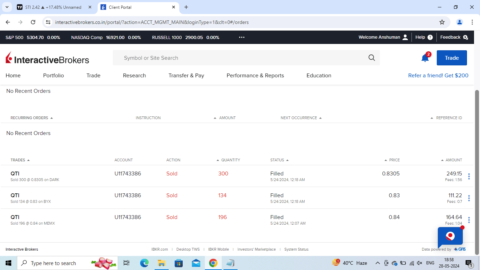Click the Symbol or Site Search field
This screenshot has width=480, height=270.
coord(246,58)
